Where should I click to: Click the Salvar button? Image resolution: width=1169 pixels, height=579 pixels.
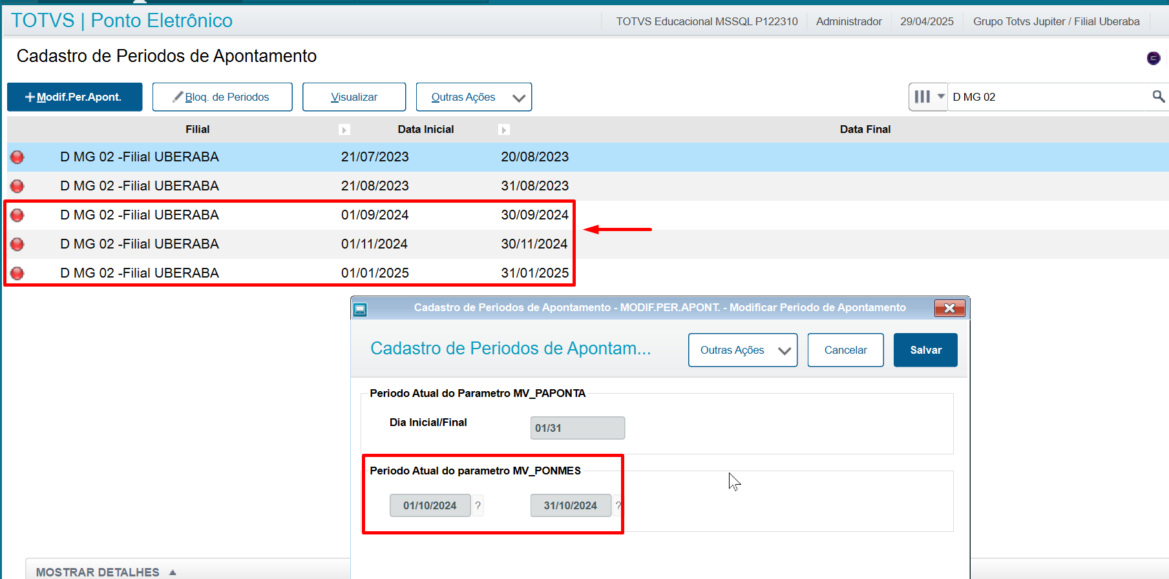point(925,350)
